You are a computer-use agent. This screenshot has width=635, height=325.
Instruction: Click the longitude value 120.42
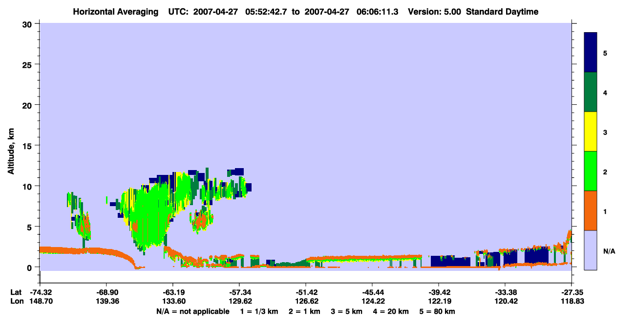tap(505, 301)
